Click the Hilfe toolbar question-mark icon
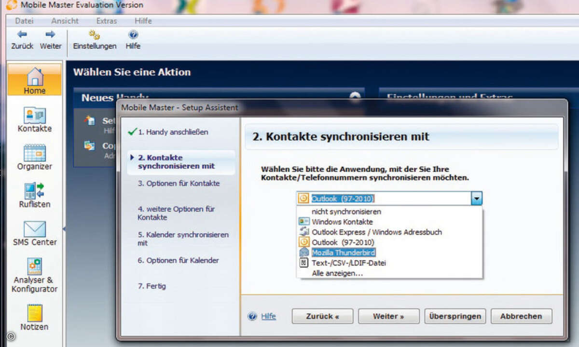 [x=133, y=35]
